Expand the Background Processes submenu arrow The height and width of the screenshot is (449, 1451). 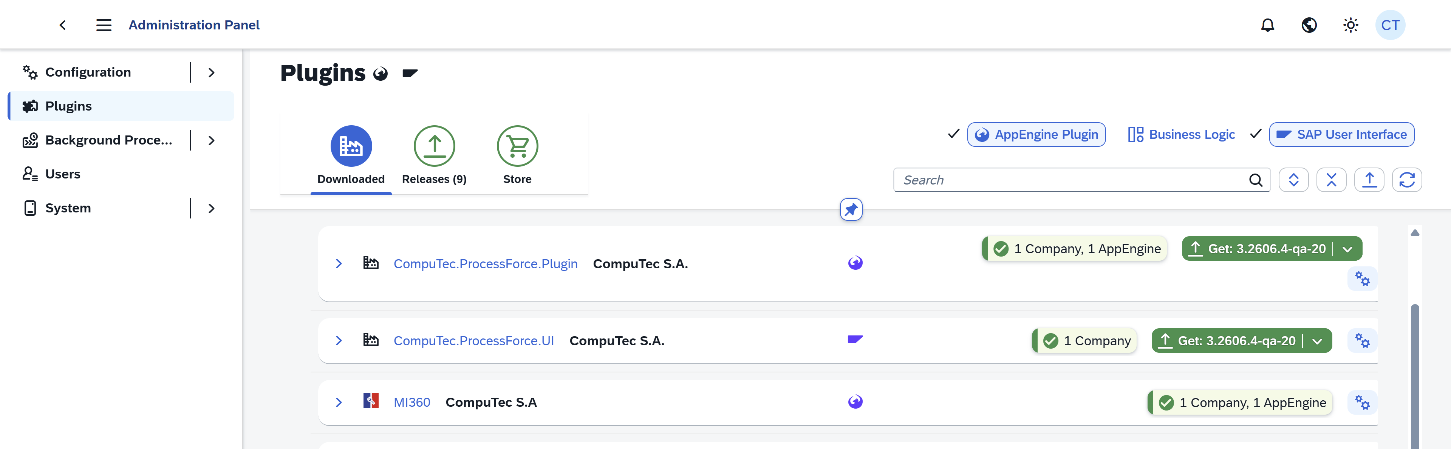coord(211,141)
